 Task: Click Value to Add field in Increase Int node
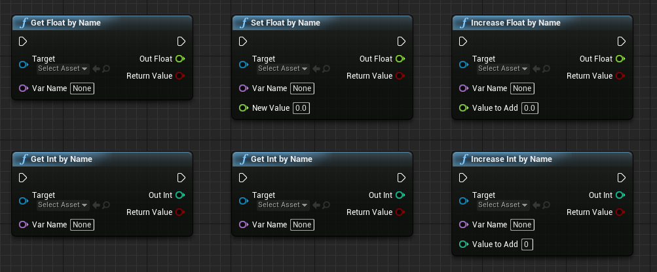click(x=527, y=244)
